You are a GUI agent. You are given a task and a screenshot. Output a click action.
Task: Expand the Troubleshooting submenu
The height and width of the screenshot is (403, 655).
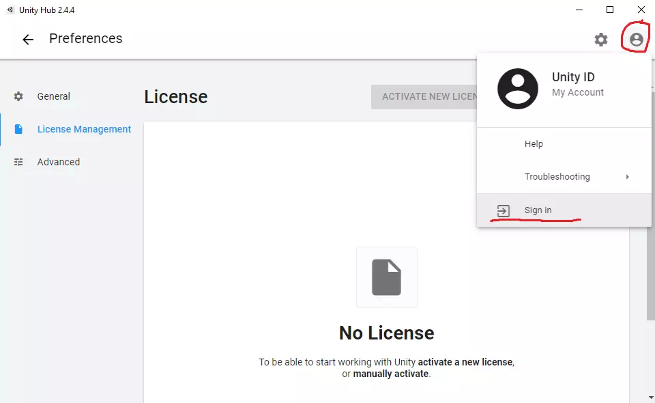564,177
